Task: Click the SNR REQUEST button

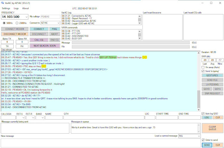Action: (212, 93)
